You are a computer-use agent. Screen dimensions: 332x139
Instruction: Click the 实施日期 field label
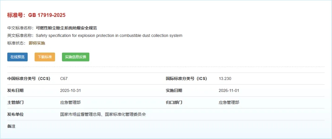[174, 90]
